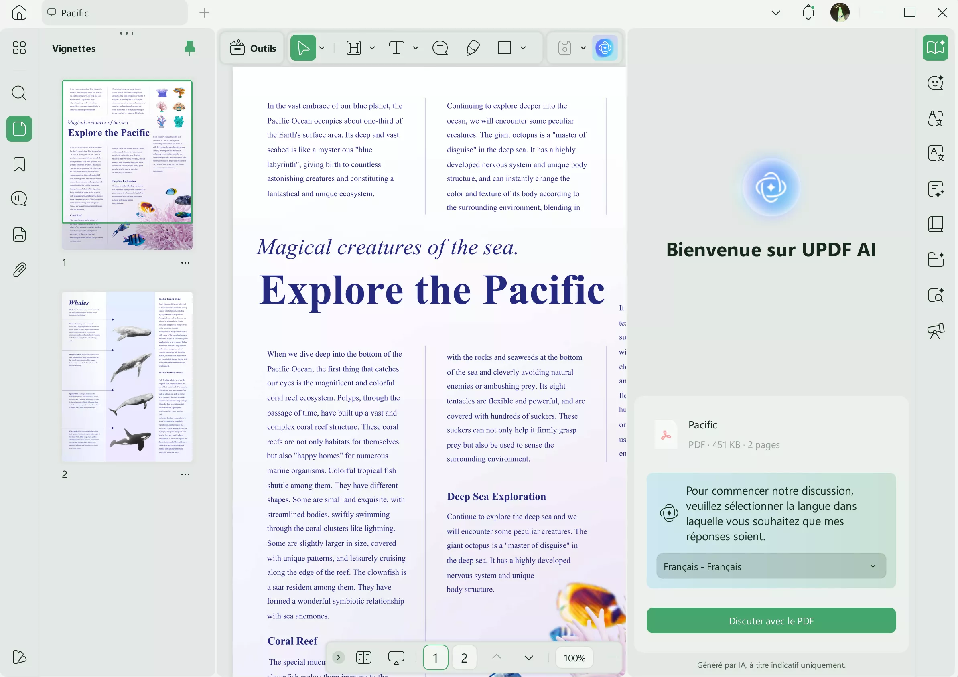Toggle the two-page reading view

pos(363,657)
